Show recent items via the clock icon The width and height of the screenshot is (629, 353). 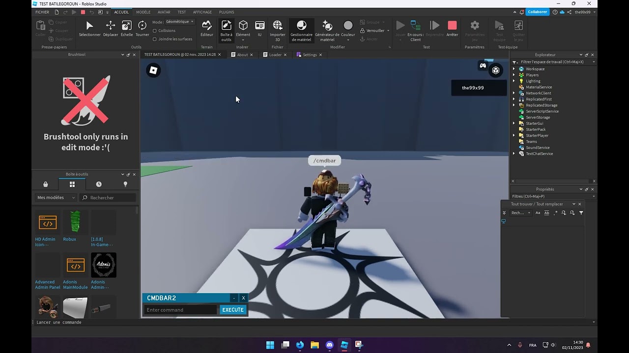(99, 184)
